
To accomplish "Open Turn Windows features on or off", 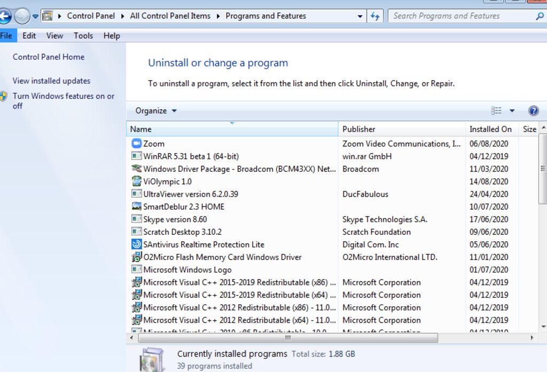I will pos(63,101).
